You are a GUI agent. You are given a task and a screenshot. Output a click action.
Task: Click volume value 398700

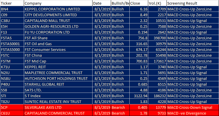click(x=157, y=38)
